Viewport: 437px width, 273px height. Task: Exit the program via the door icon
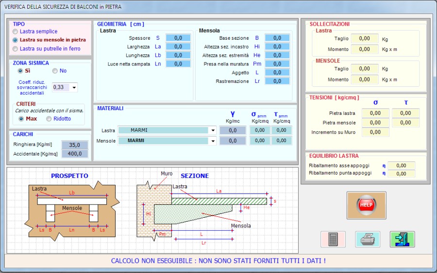click(402, 239)
